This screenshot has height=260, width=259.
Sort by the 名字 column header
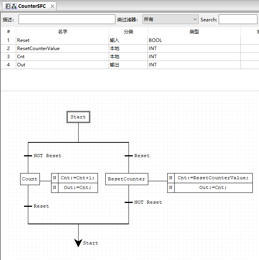pyautogui.click(x=62, y=32)
